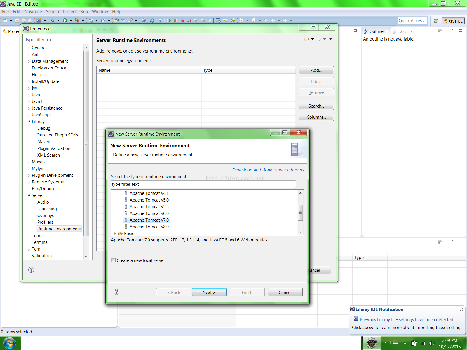467x350 pixels.
Task: Select the Outline tab
Action: pos(376,31)
